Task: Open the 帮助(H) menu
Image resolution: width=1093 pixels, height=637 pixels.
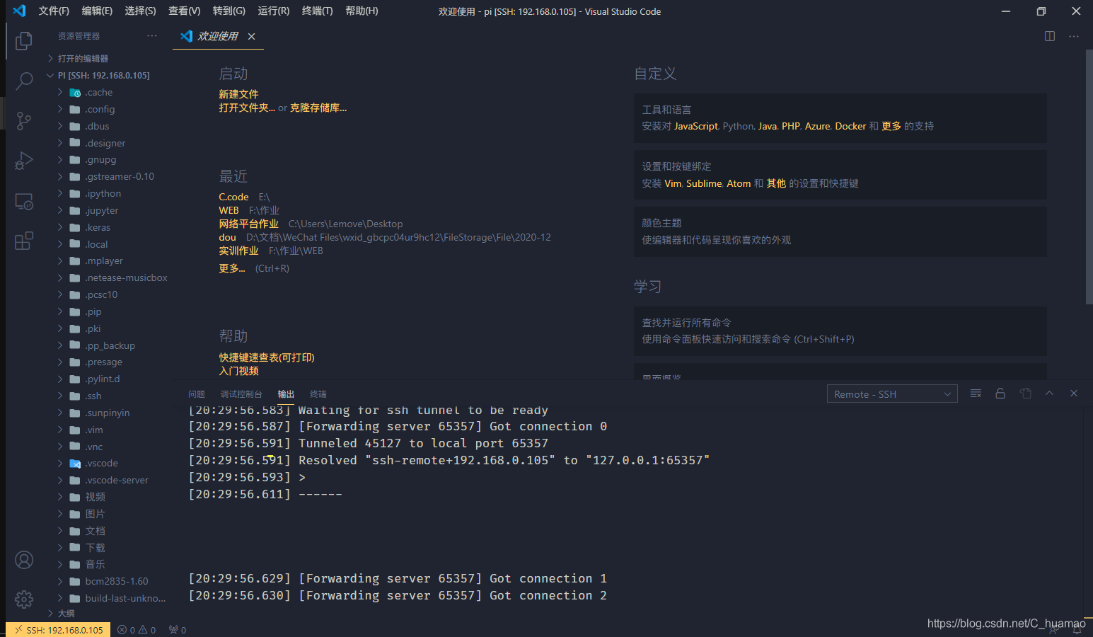Action: click(362, 11)
